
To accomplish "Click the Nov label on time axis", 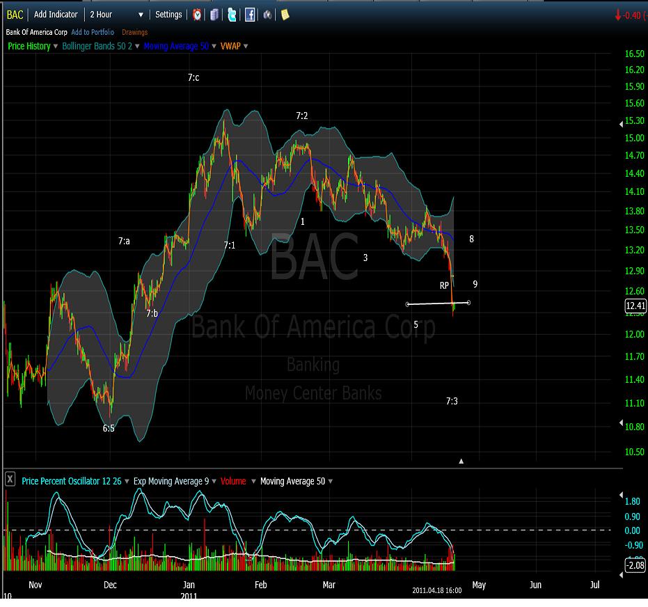I will [35, 585].
